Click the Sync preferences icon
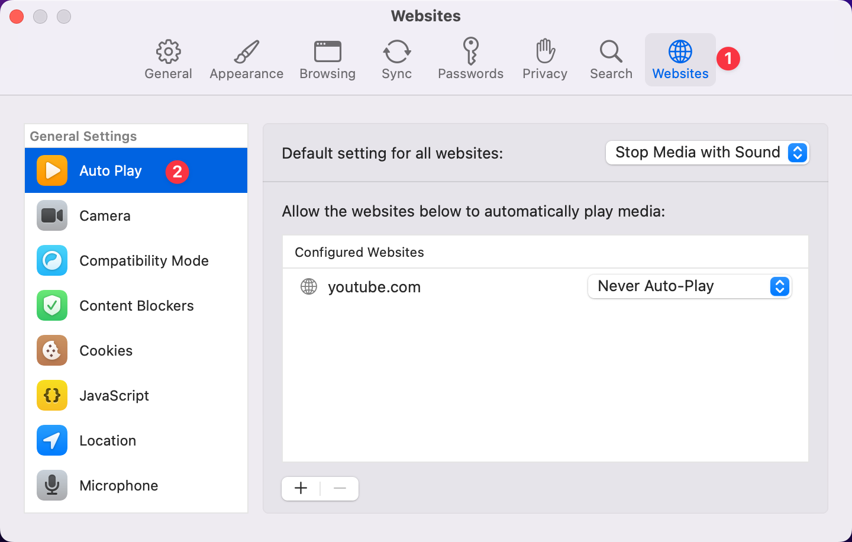The height and width of the screenshot is (542, 852). 396,52
